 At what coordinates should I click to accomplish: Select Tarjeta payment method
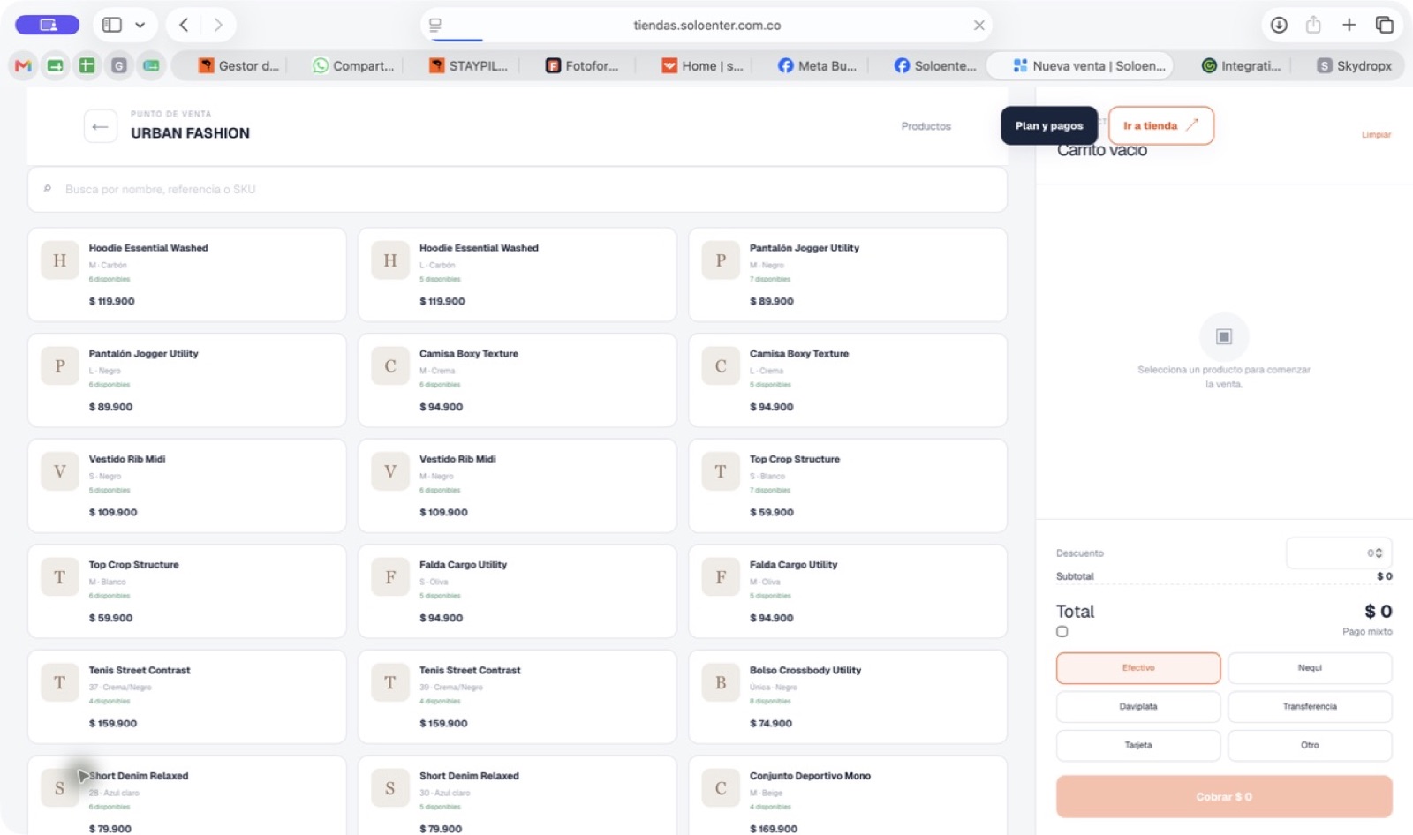(x=1138, y=746)
